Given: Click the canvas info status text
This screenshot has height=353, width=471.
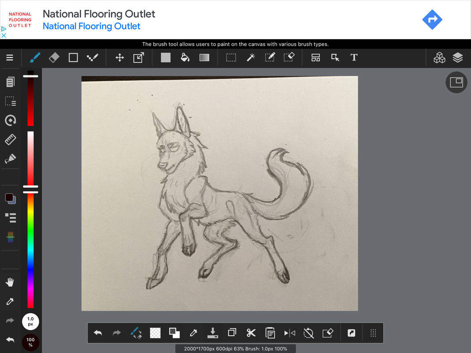Looking at the screenshot, I should tap(236, 349).
